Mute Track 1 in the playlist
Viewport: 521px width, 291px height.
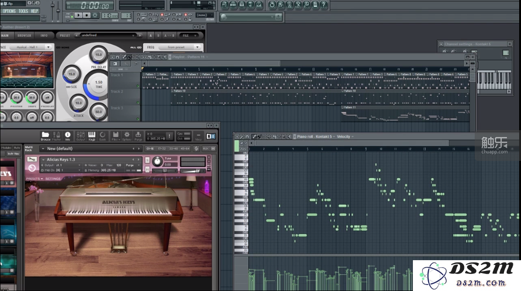(138, 86)
